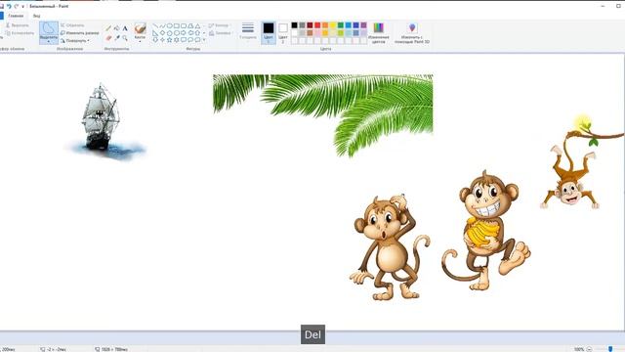Click the Copy (Копировать) button

coord(20,33)
